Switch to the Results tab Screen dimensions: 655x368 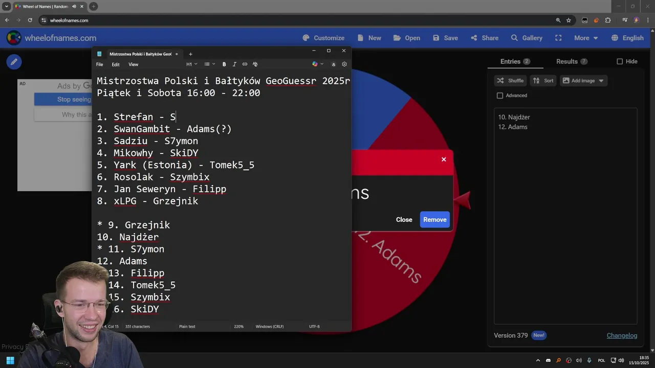pyautogui.click(x=572, y=61)
